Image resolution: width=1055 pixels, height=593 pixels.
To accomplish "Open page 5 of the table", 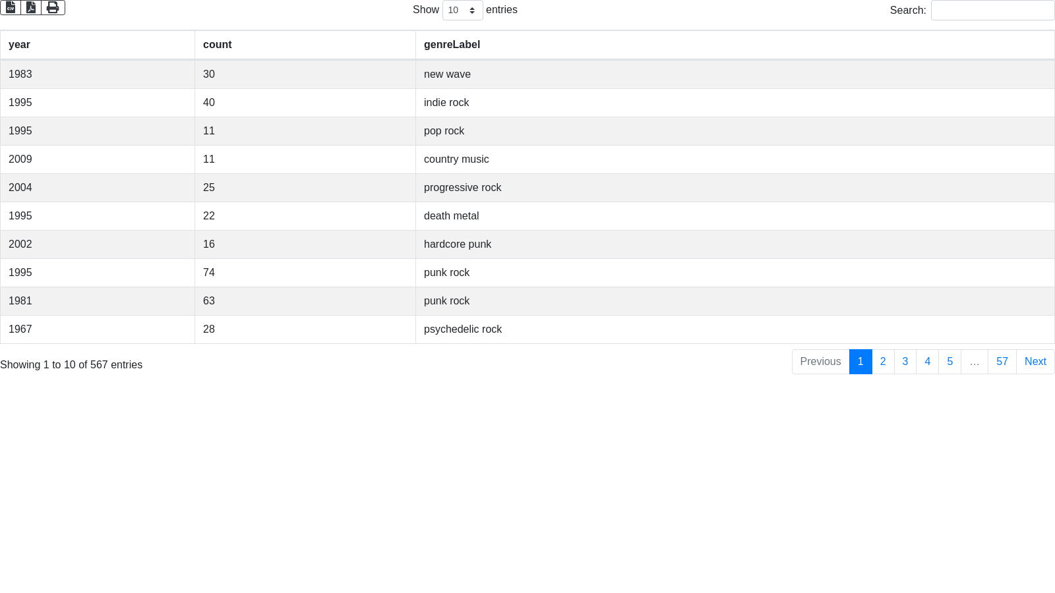I will click(950, 362).
